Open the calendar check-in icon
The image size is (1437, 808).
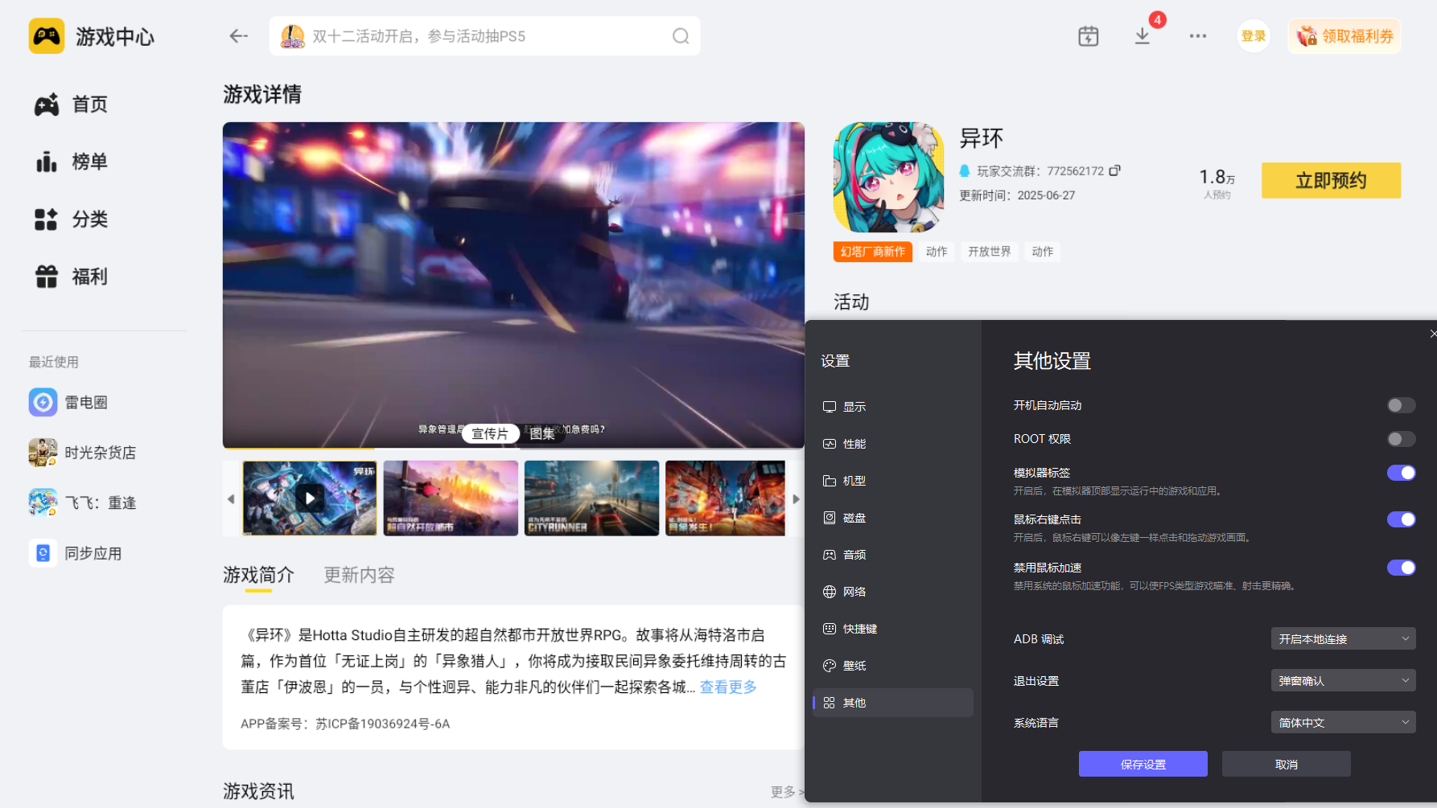[x=1088, y=36]
